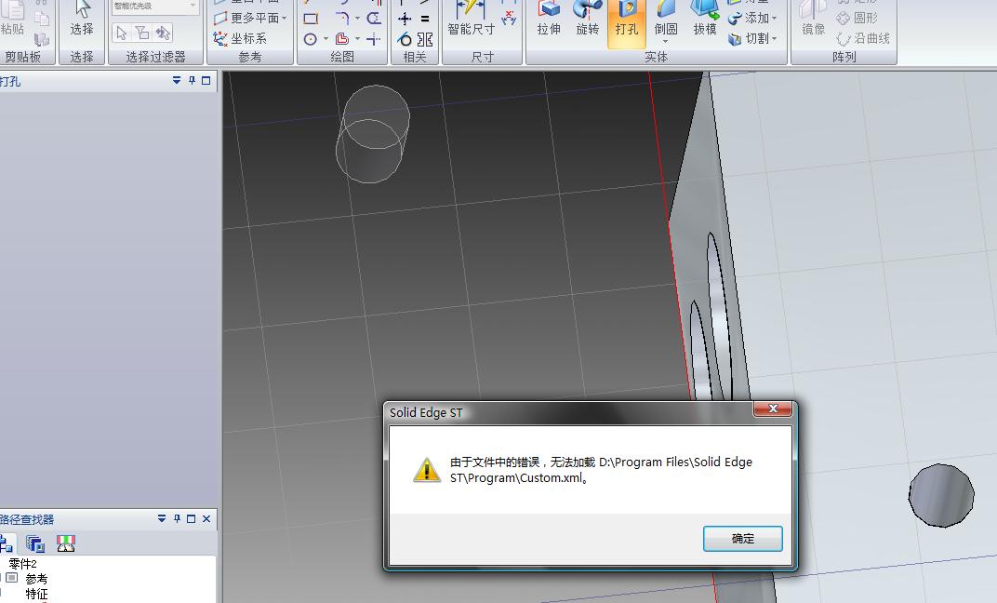Open the 打孔 panel options menu arrow
The width and height of the screenshot is (997, 603).
pyautogui.click(x=177, y=81)
